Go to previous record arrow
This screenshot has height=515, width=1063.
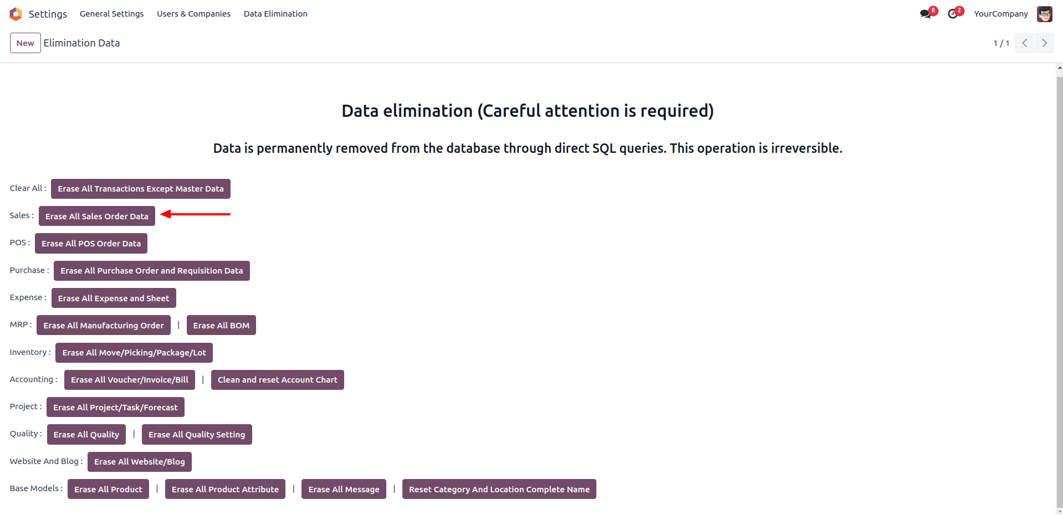[1024, 43]
